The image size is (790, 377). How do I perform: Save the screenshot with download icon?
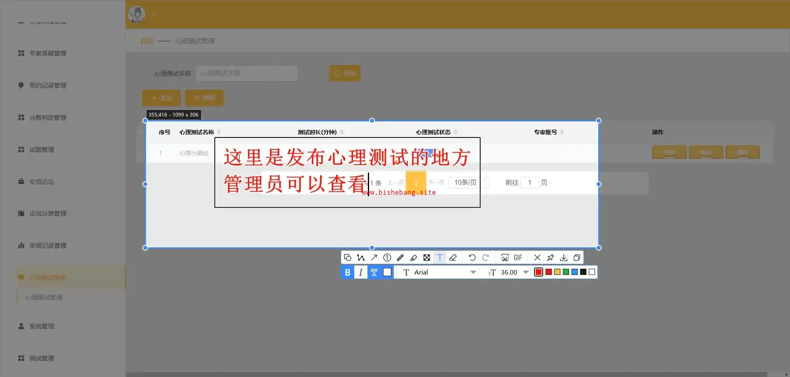564,258
